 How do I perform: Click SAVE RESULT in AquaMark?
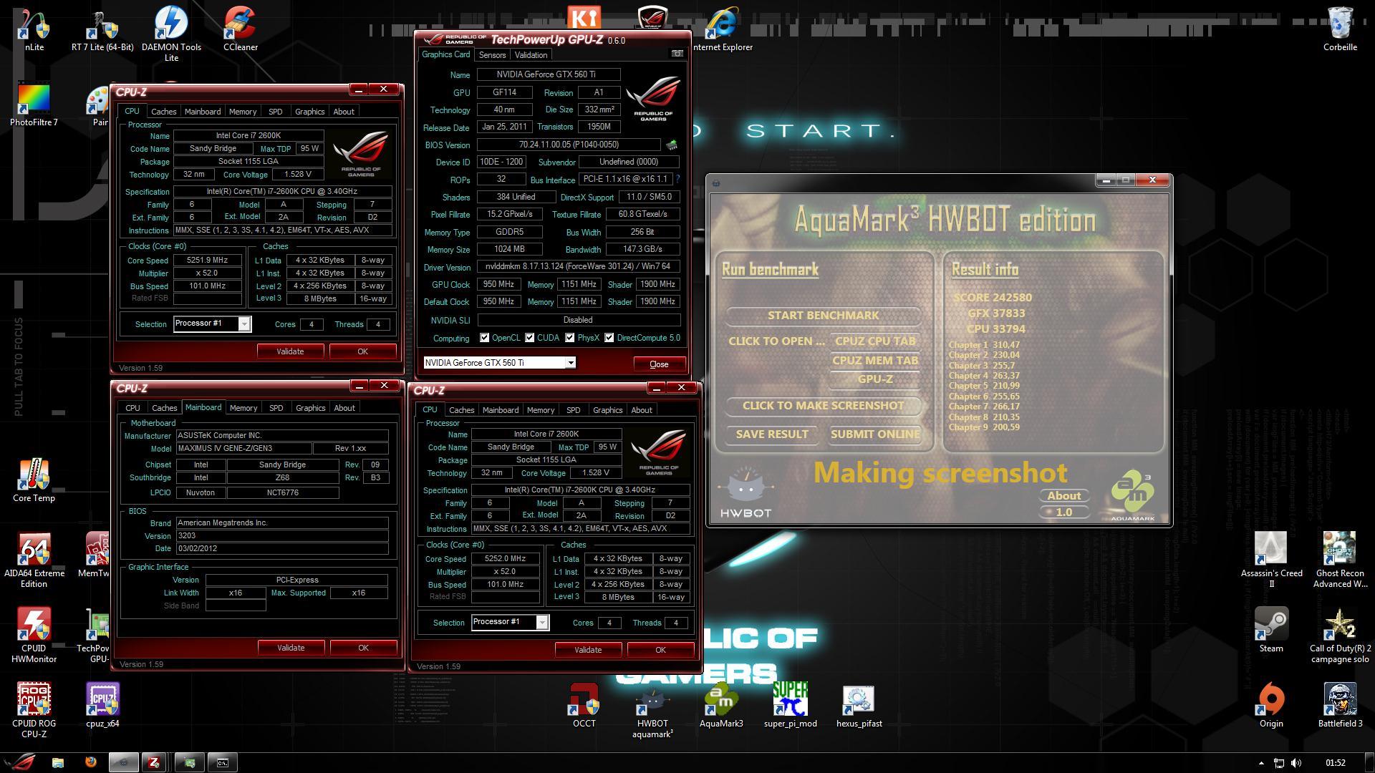pyautogui.click(x=772, y=434)
